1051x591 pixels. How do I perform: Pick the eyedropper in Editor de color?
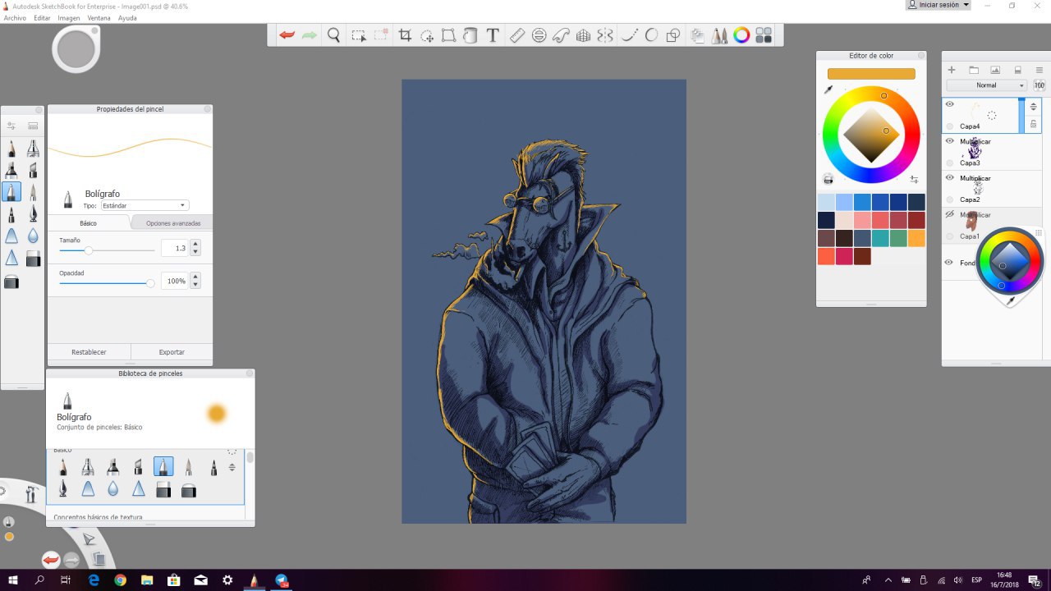(828, 89)
